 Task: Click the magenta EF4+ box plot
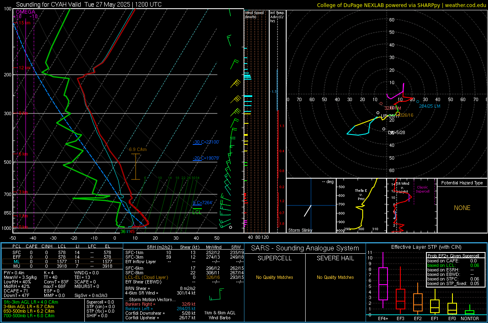tap(383, 281)
